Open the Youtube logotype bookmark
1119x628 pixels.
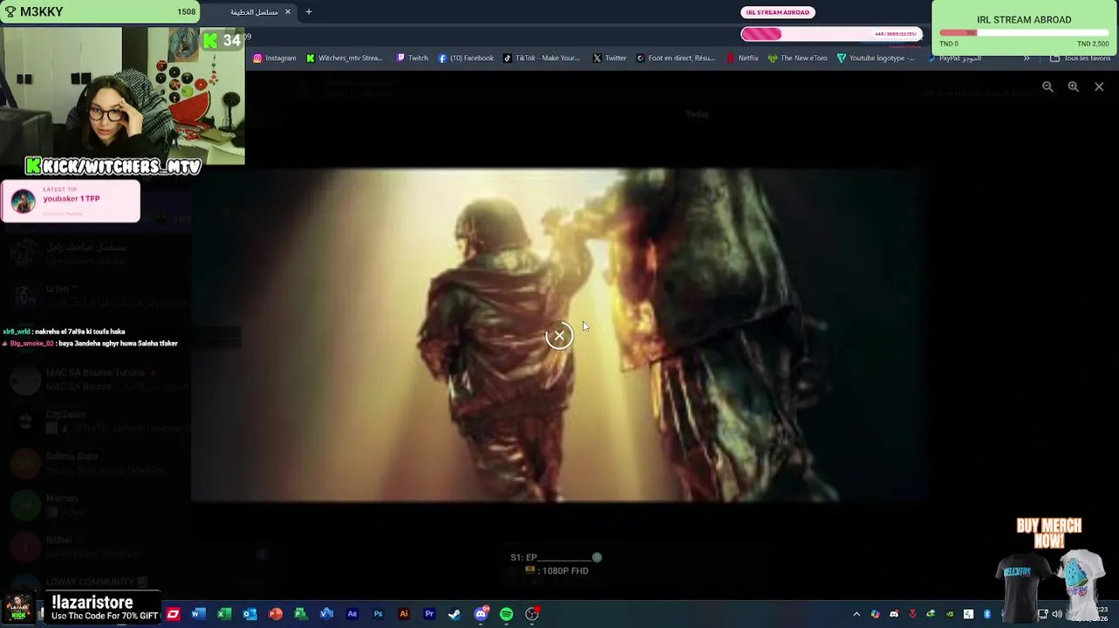876,58
